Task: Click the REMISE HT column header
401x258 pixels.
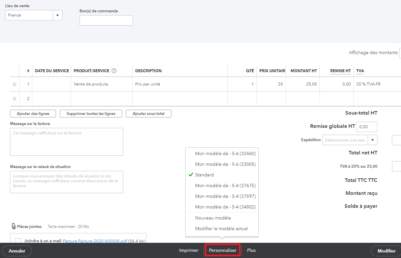Action: (340, 71)
